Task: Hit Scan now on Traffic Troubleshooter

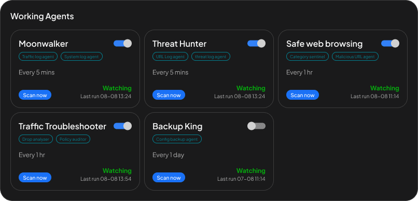Action: pyautogui.click(x=35, y=178)
